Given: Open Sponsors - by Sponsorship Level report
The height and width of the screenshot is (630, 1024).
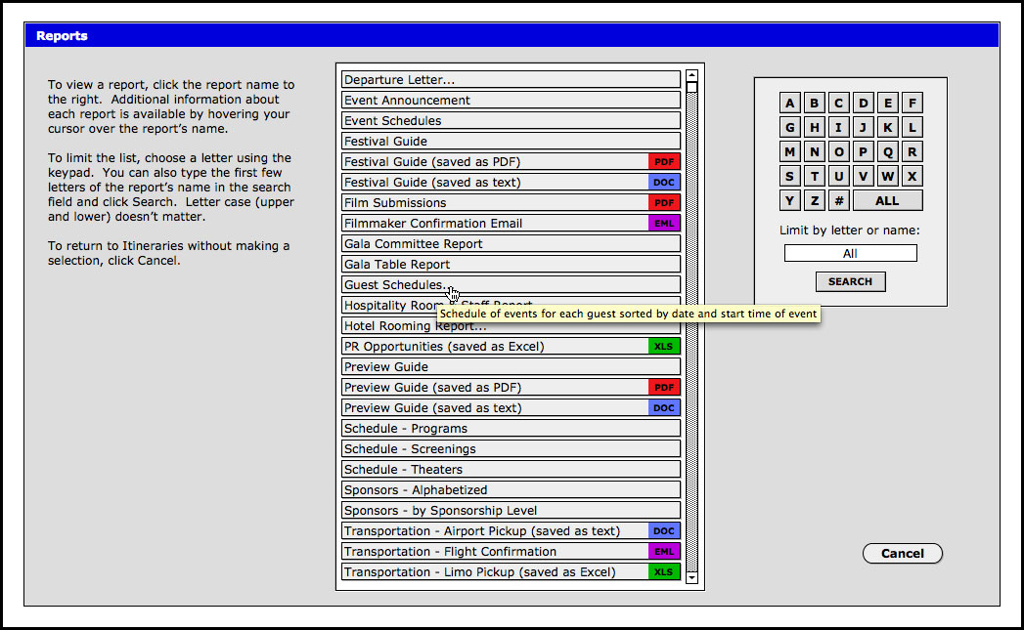Looking at the screenshot, I should pos(511,511).
